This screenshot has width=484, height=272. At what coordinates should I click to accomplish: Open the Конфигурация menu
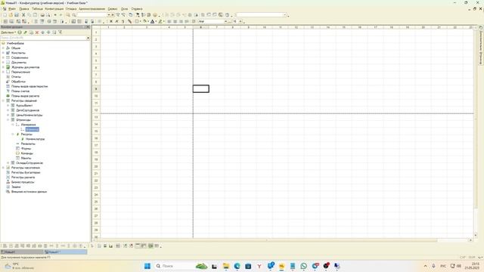click(54, 9)
